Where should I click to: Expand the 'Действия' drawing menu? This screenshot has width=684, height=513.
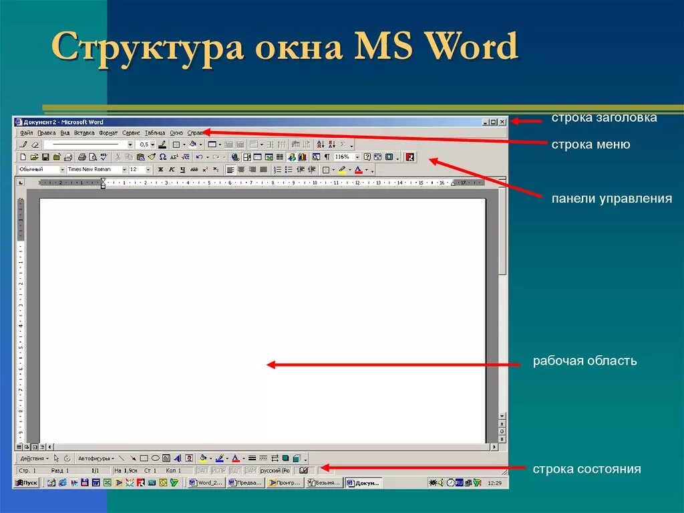point(35,458)
